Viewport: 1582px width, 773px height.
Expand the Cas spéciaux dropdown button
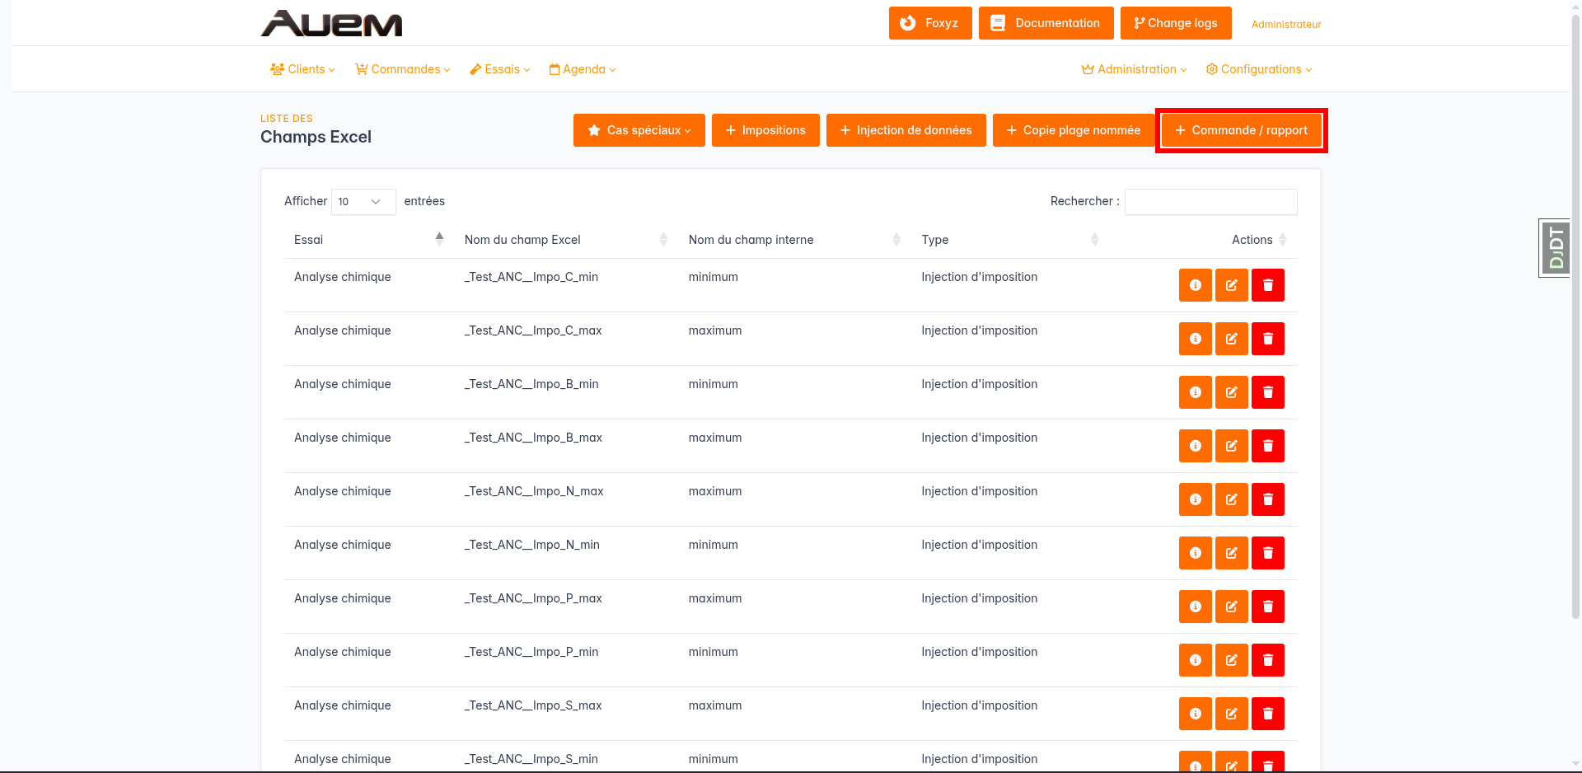(639, 130)
